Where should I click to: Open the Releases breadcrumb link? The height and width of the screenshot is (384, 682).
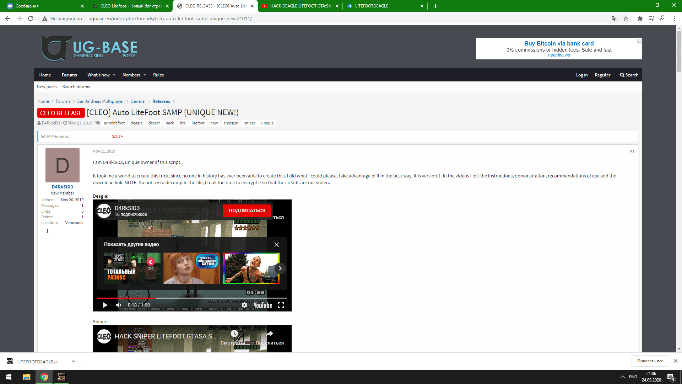(161, 101)
